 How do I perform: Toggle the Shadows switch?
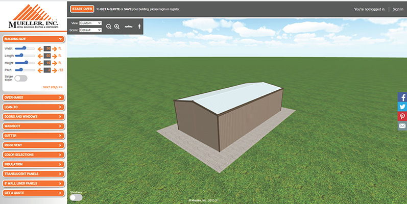pyautogui.click(x=76, y=197)
